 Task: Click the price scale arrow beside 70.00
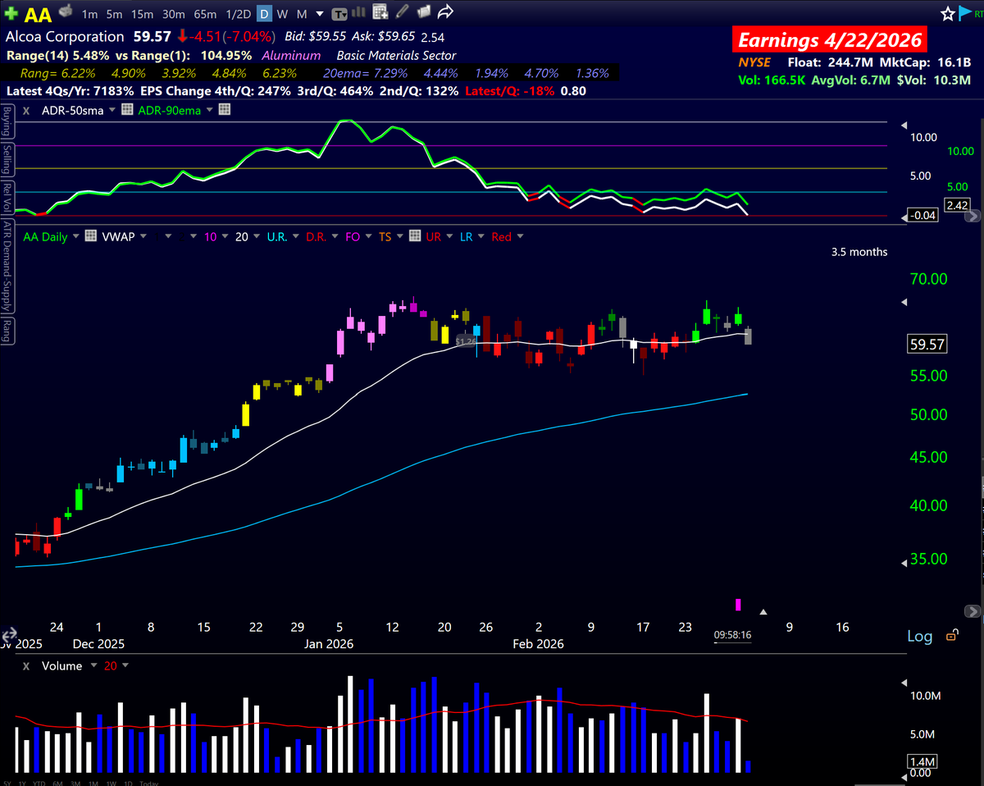click(x=904, y=302)
